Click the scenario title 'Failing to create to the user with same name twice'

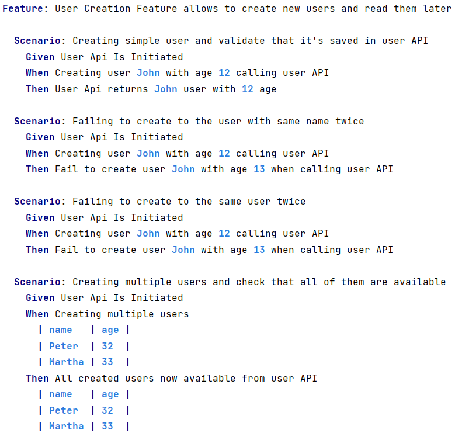coord(218,122)
